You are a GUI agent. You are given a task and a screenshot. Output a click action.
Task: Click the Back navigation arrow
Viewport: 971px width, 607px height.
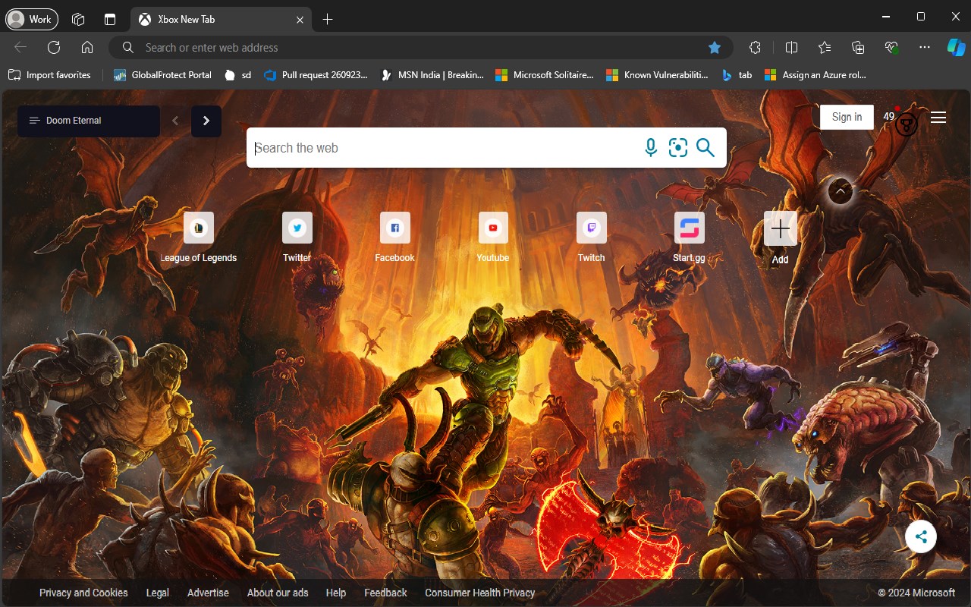(x=20, y=47)
